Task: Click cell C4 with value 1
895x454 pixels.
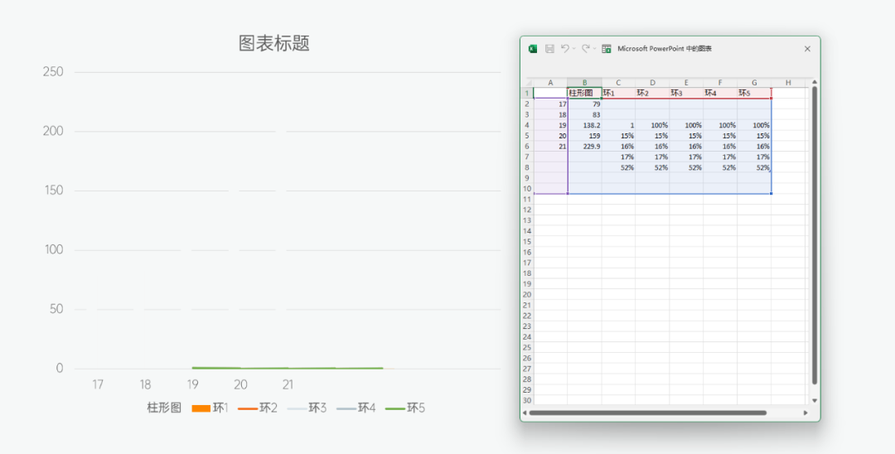Action: point(618,125)
